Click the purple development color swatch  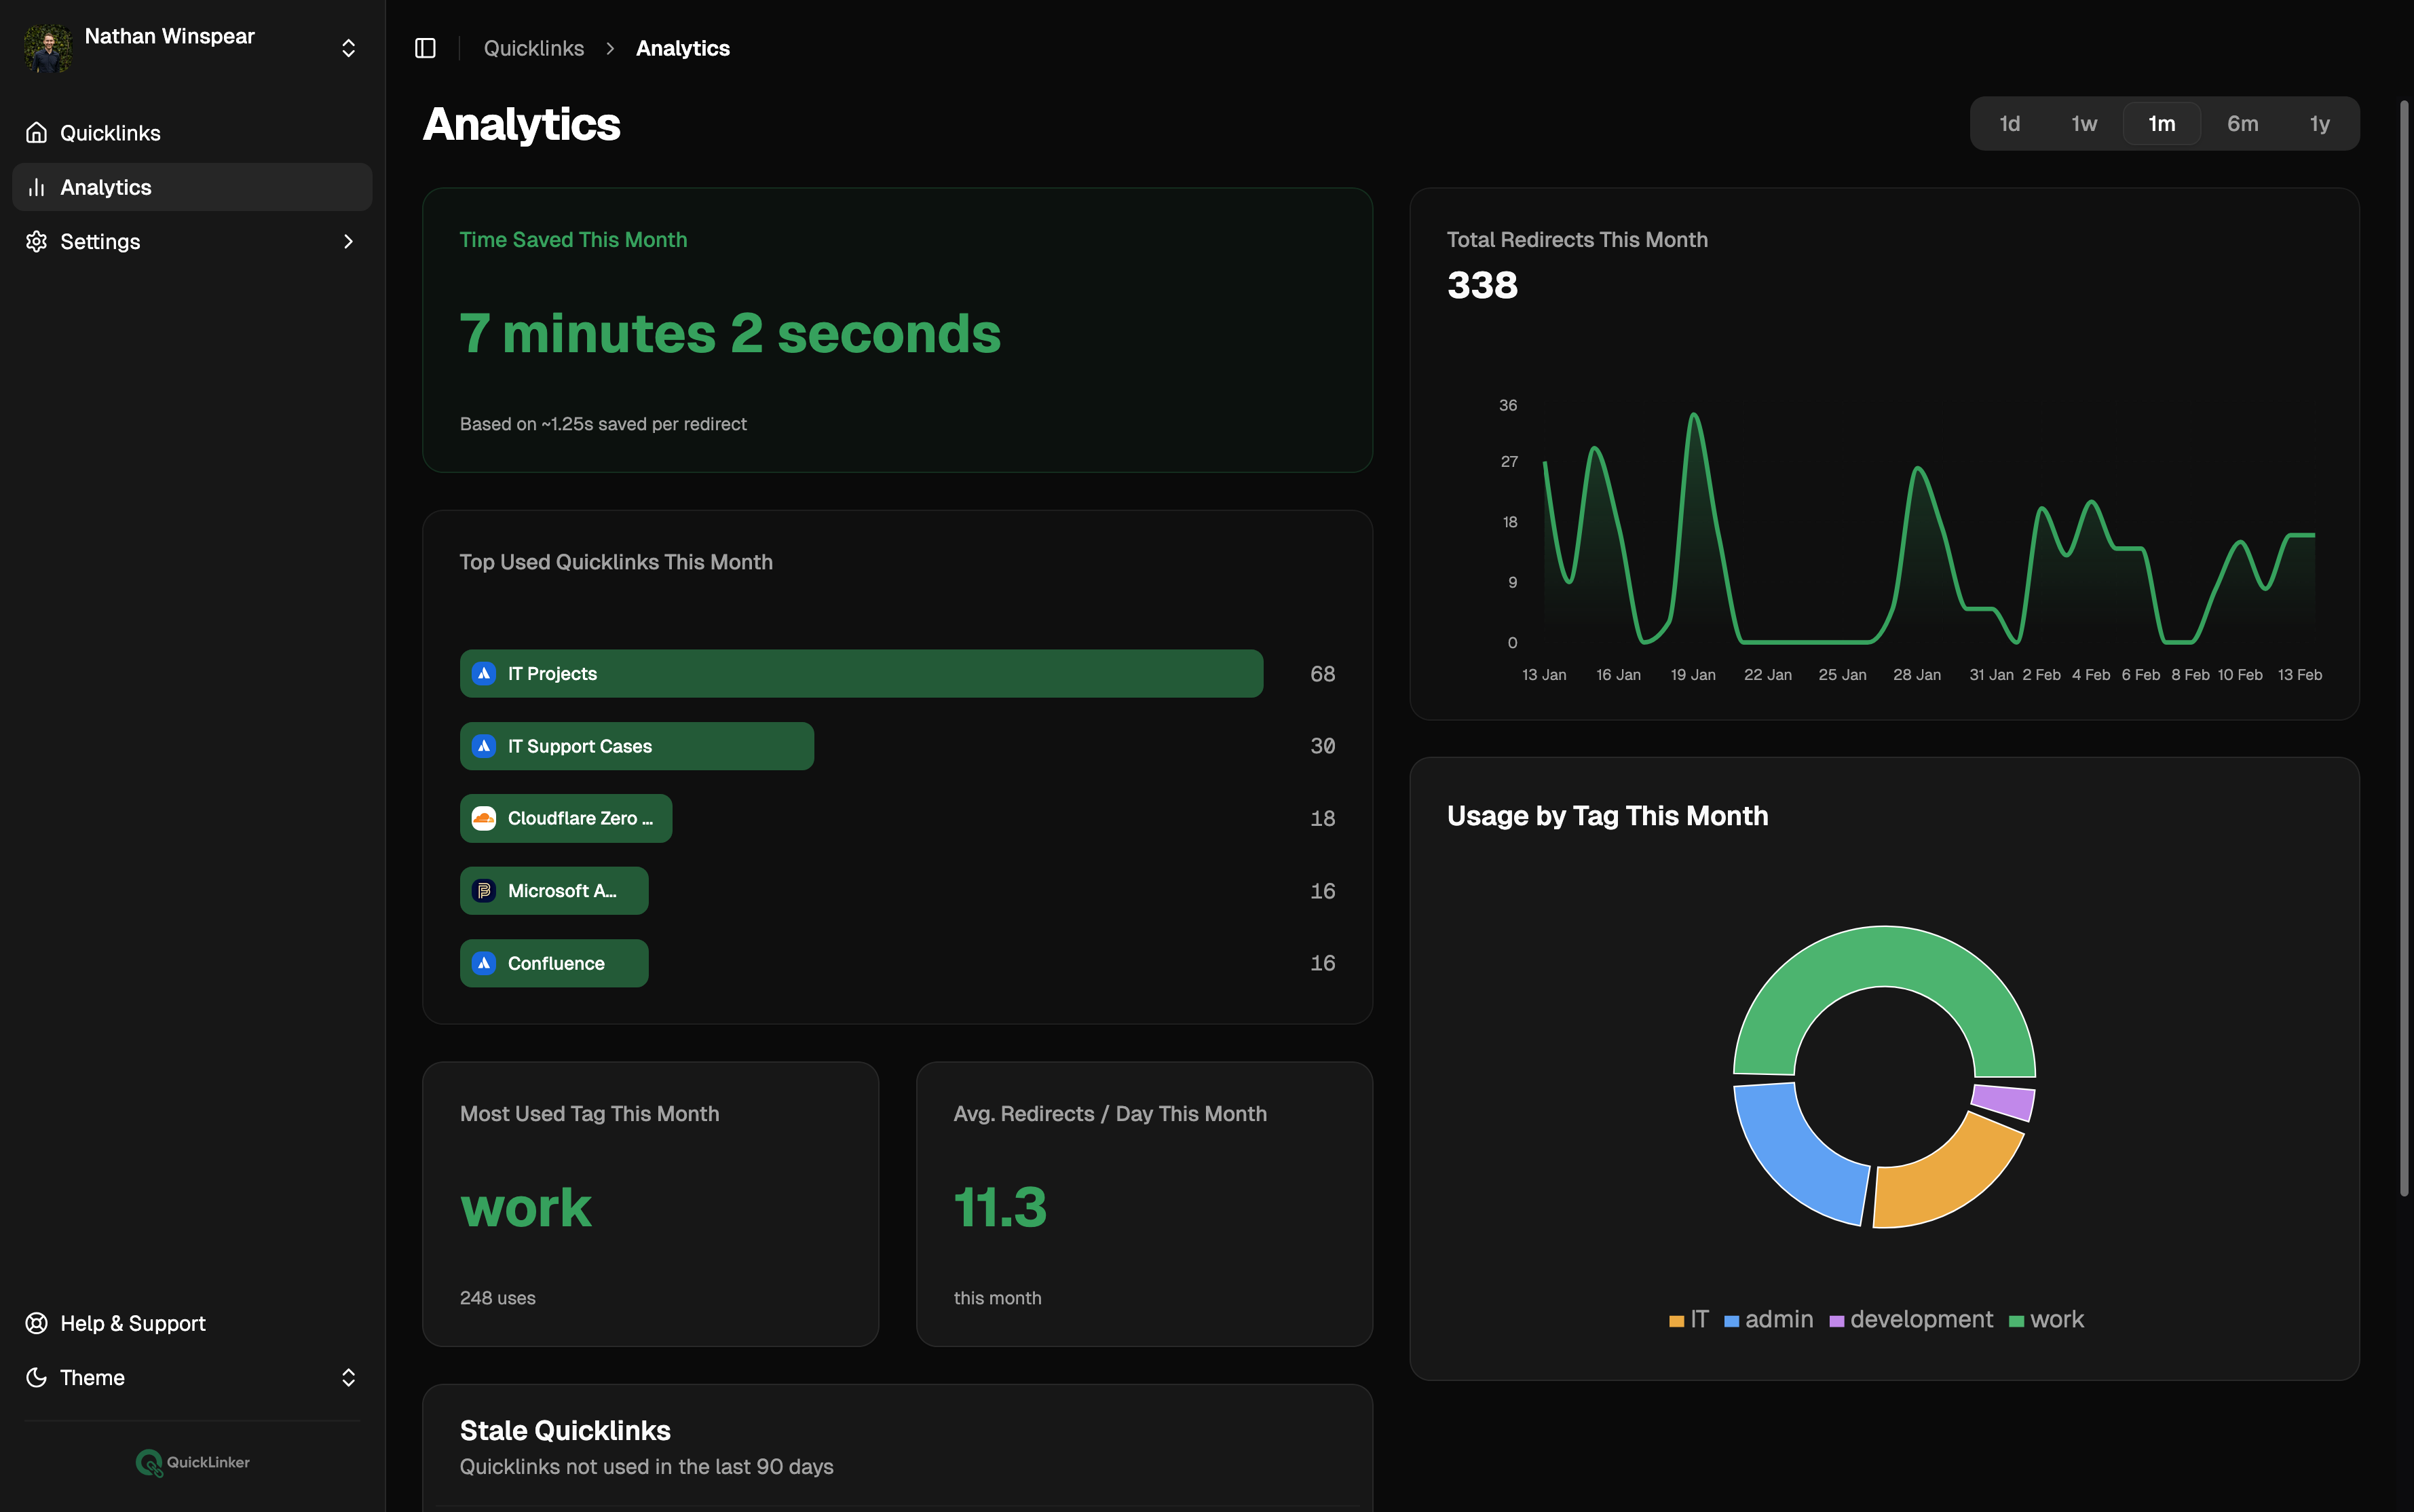pos(1836,1320)
